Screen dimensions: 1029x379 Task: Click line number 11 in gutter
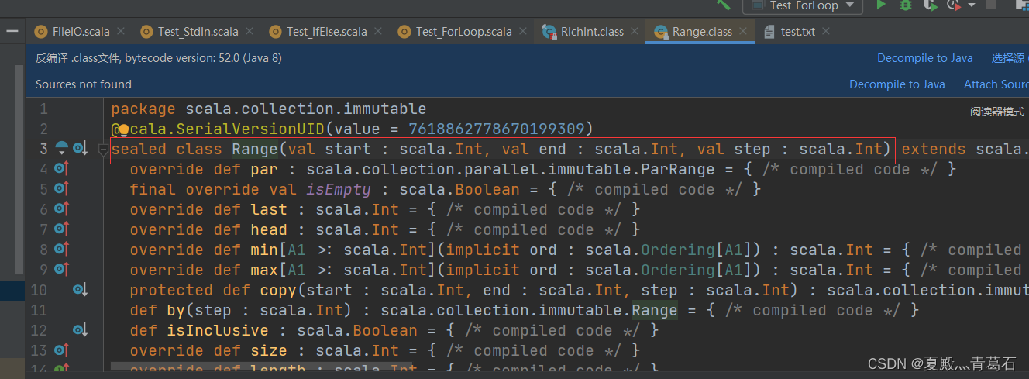(x=39, y=310)
